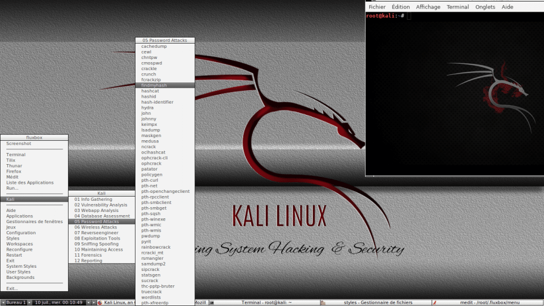
Task: Expand Gestionnaires de fenêtres submenu
Action: point(34,222)
